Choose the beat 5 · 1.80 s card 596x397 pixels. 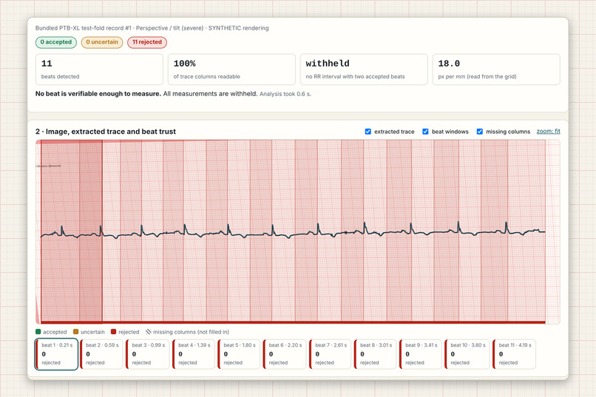click(x=239, y=354)
